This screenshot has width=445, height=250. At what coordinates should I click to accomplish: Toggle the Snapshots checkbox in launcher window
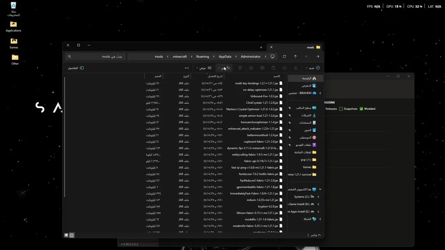coord(341,109)
